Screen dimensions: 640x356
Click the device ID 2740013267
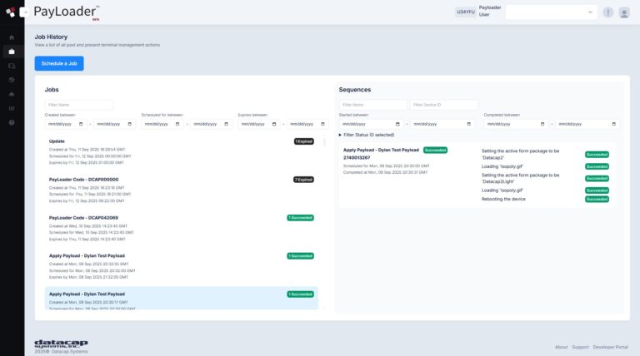click(357, 158)
